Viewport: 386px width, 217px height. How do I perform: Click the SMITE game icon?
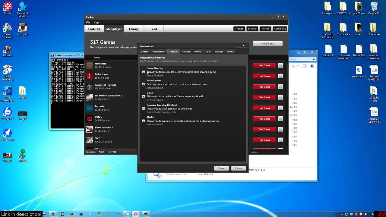click(x=90, y=140)
